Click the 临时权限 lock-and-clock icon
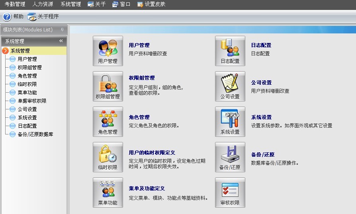The height and width of the screenshot is (214, 356). click(x=108, y=157)
